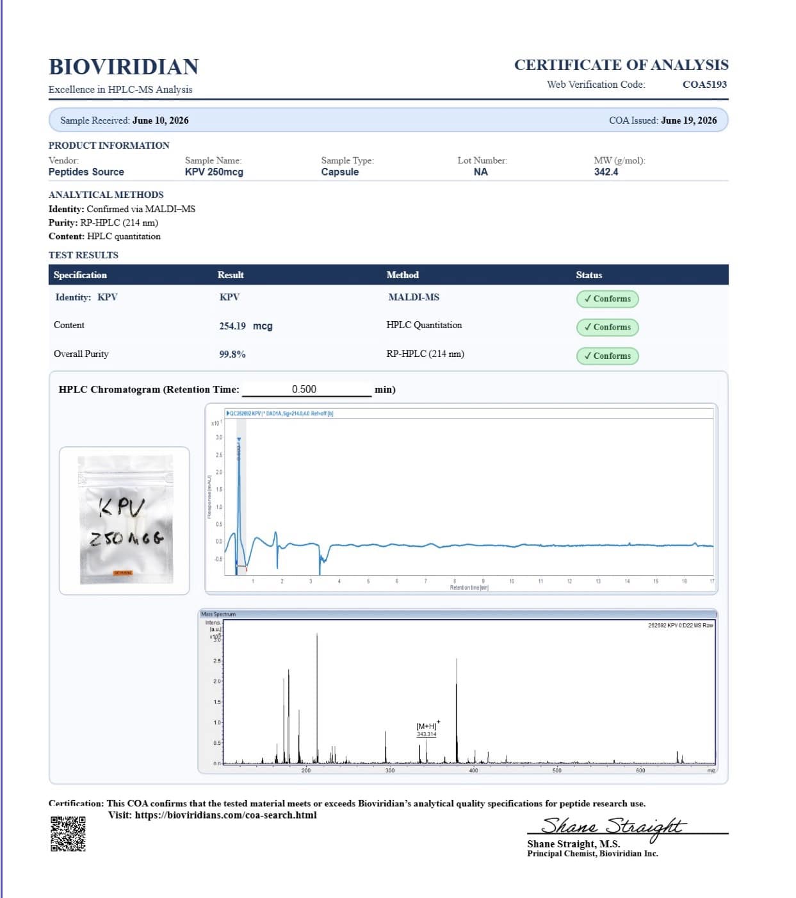The height and width of the screenshot is (898, 796).
Task: Select the molecular weight value 342.4
Action: [606, 172]
